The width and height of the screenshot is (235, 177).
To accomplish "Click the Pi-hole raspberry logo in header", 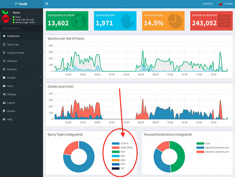I will click(220, 4).
